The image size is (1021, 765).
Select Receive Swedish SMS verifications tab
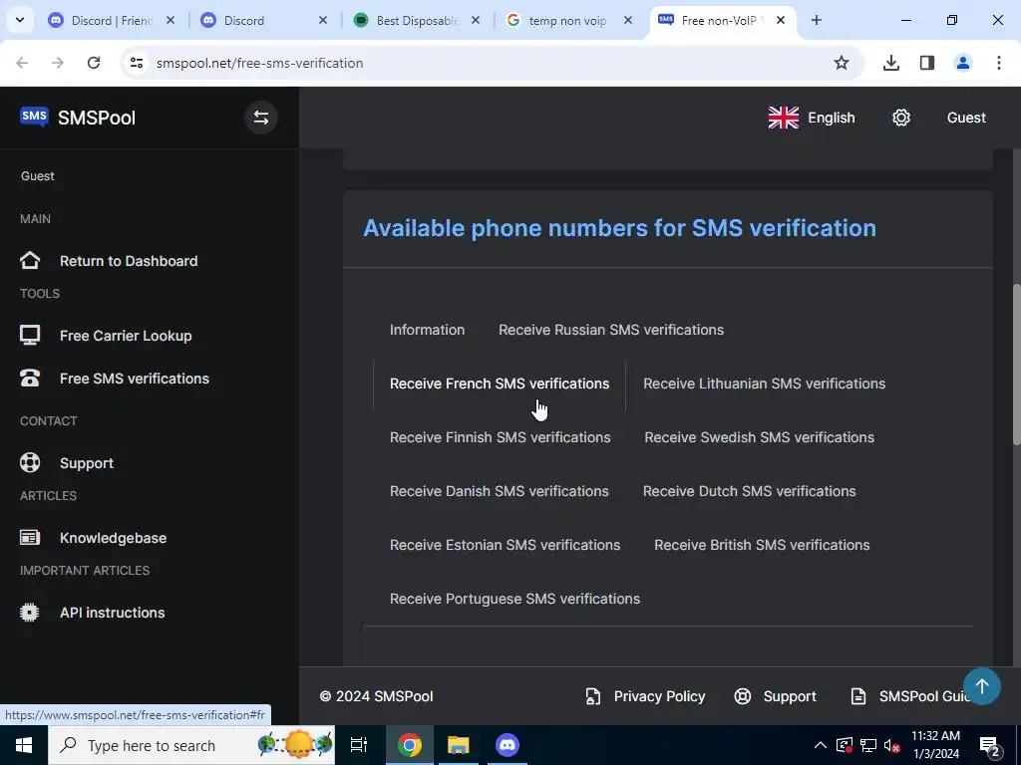click(759, 438)
